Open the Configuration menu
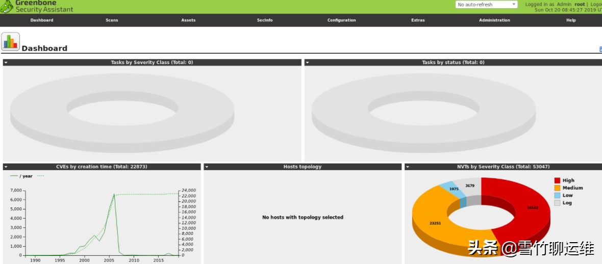The height and width of the screenshot is (264, 602). coord(341,20)
